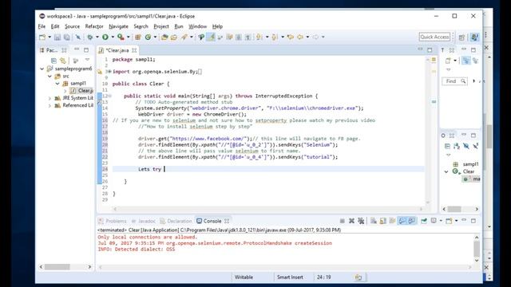Select Clear.java in Package Explorer
The width and height of the screenshot is (511, 287).
click(x=82, y=91)
